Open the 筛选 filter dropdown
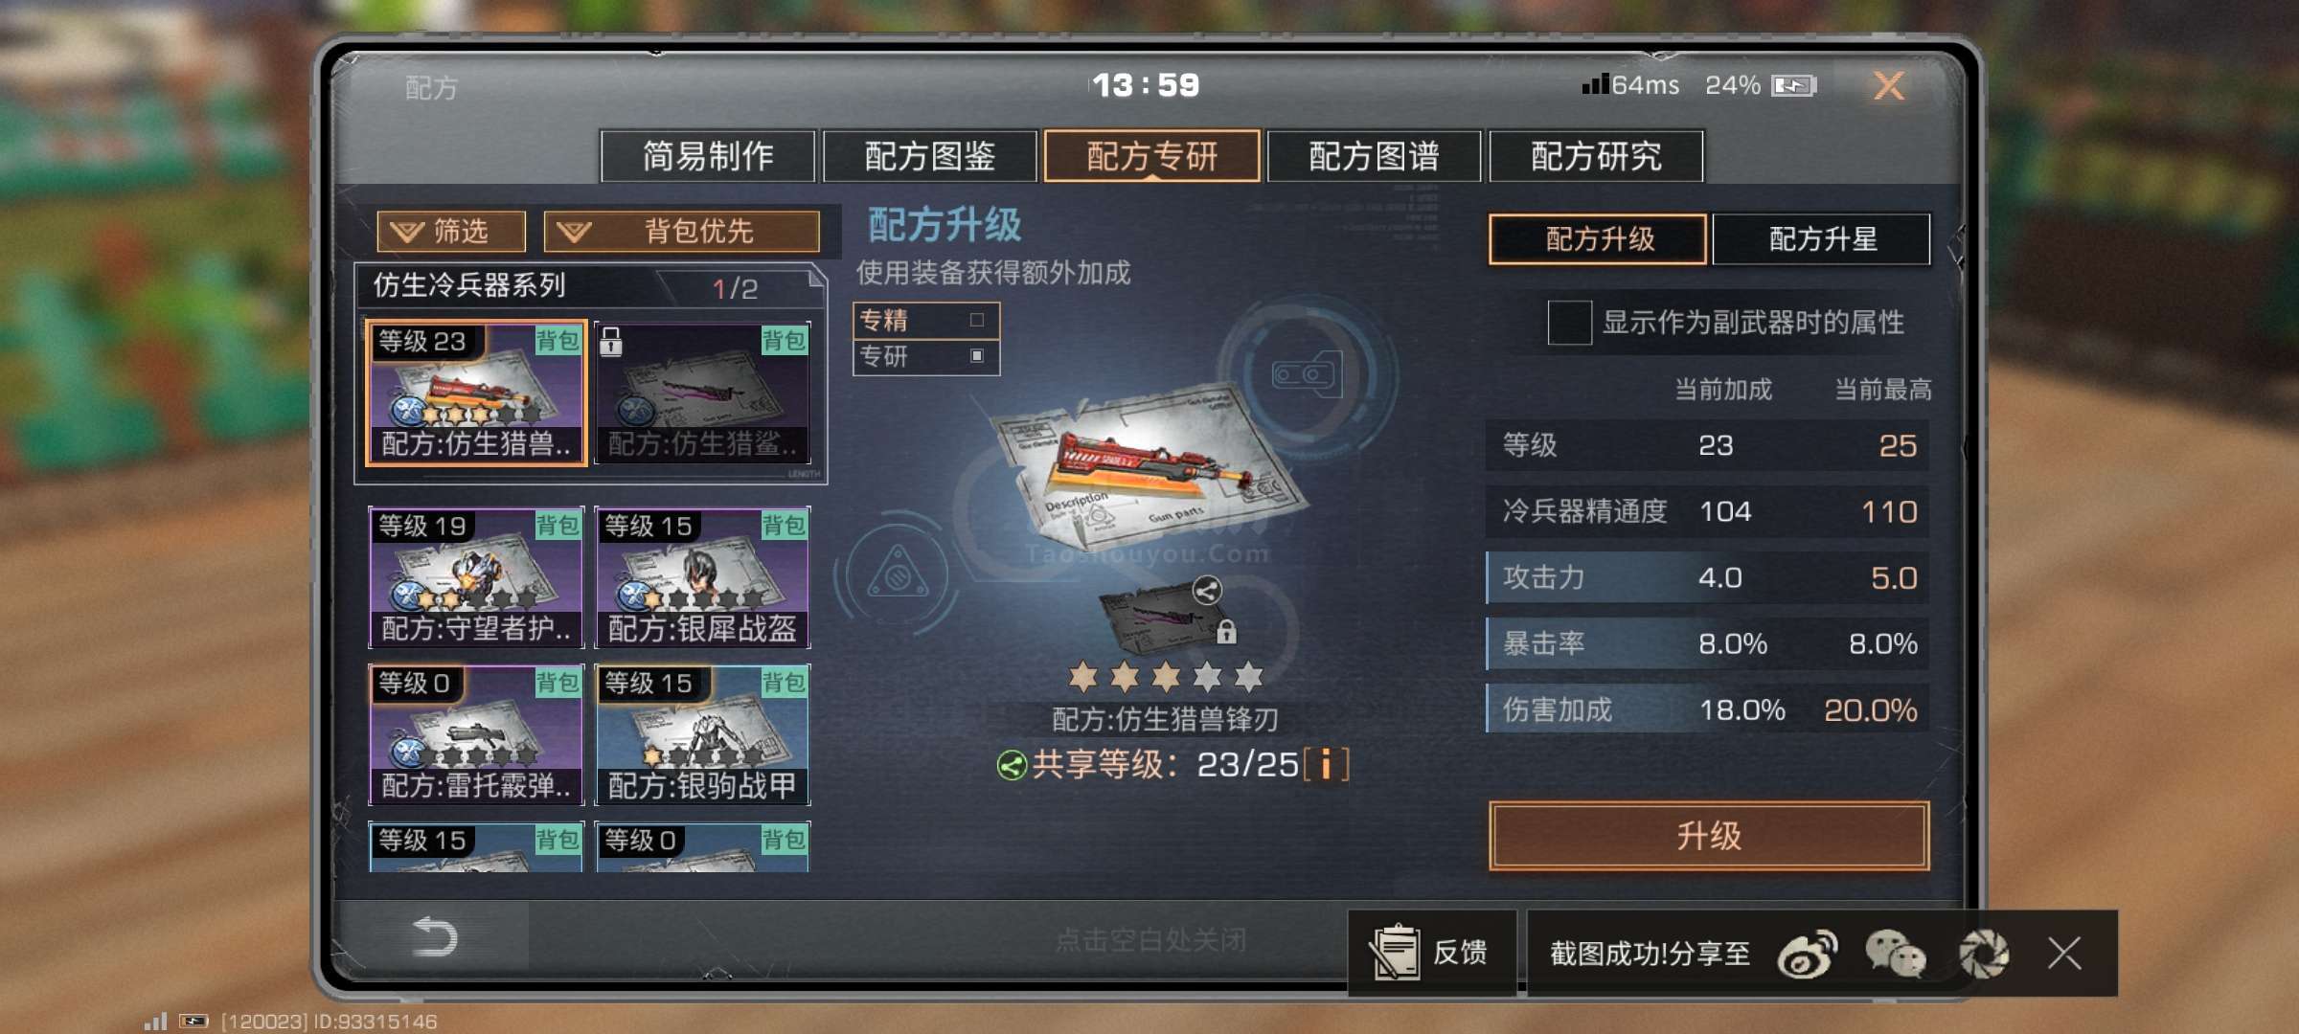 coord(451,231)
